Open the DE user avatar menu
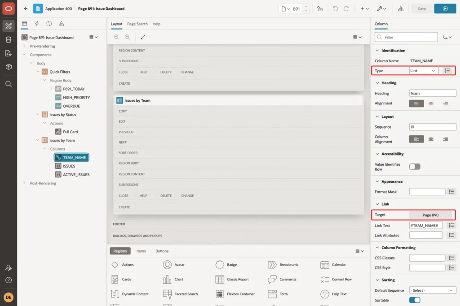460x306 pixels. pyautogui.click(x=9, y=297)
